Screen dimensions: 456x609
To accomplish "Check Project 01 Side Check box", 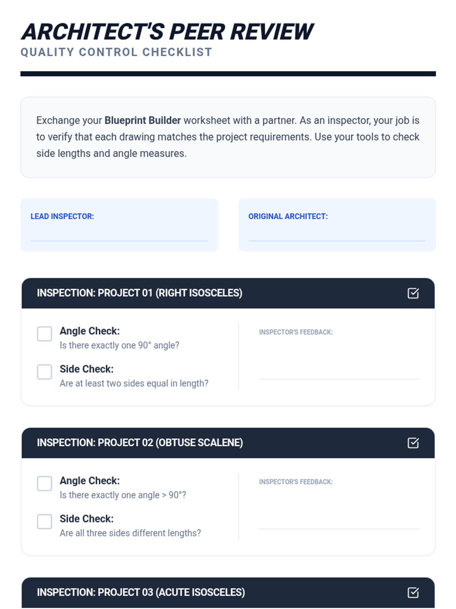I will (44, 372).
